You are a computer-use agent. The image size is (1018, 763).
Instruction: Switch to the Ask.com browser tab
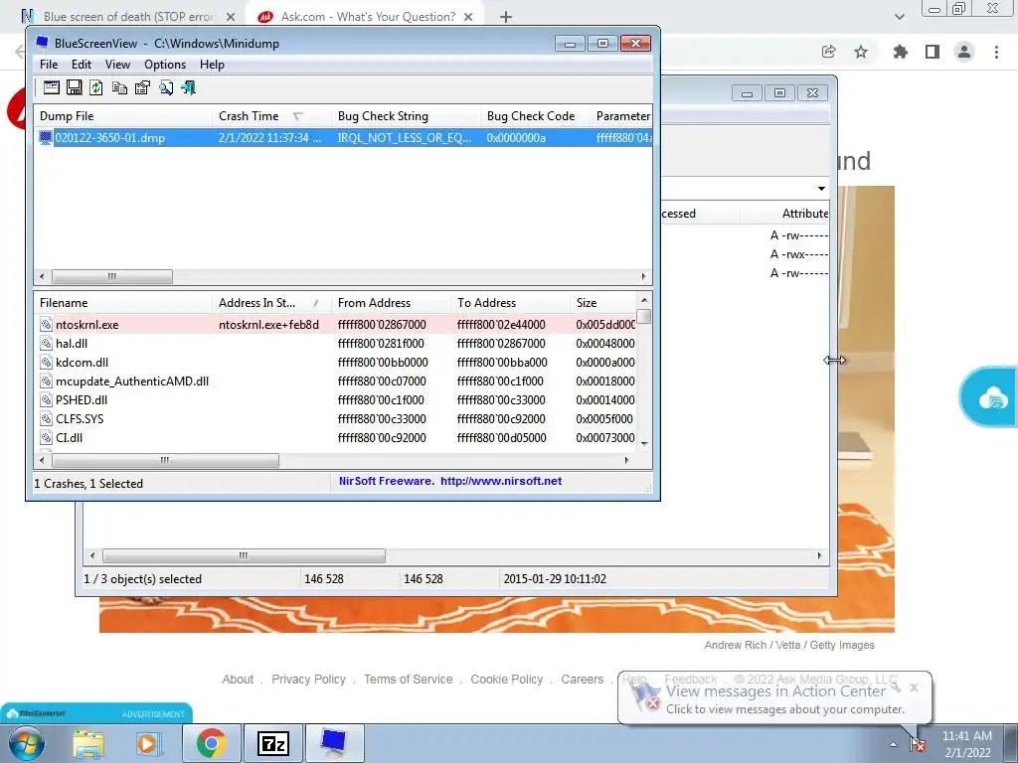368,17
